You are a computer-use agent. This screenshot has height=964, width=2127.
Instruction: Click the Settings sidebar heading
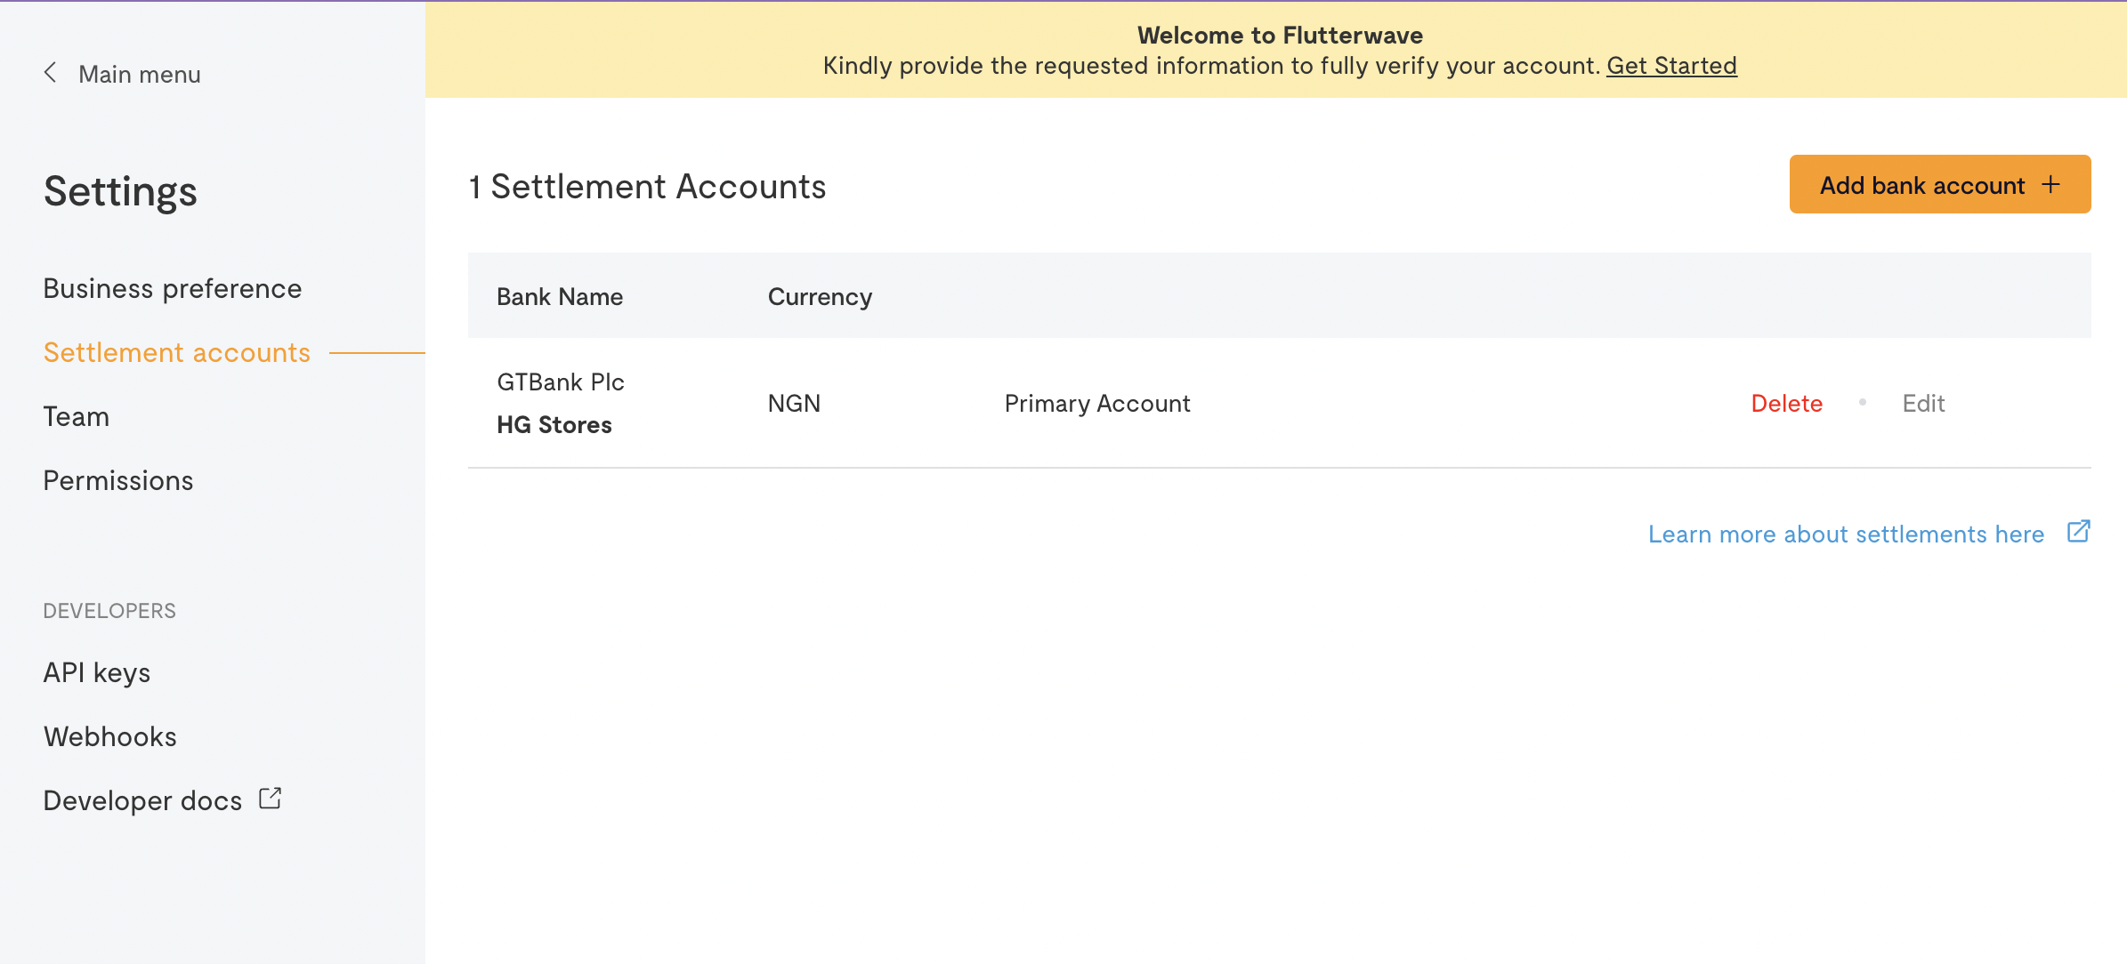coord(120,192)
